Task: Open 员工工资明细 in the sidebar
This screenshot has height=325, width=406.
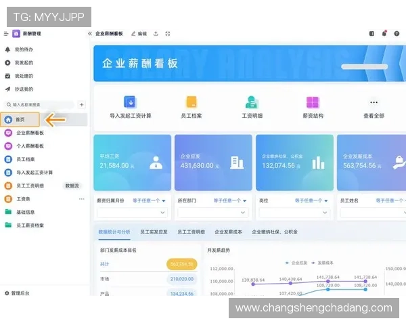Action: point(30,186)
